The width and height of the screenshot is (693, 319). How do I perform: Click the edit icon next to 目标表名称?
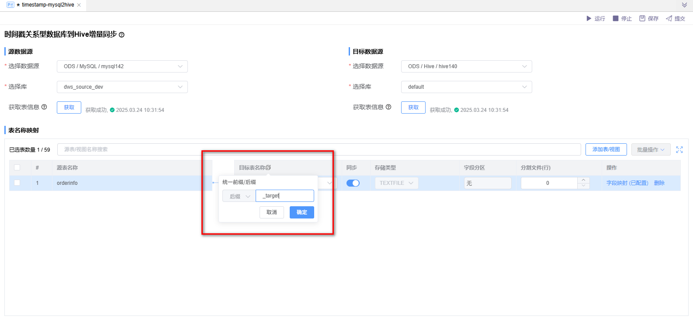268,168
